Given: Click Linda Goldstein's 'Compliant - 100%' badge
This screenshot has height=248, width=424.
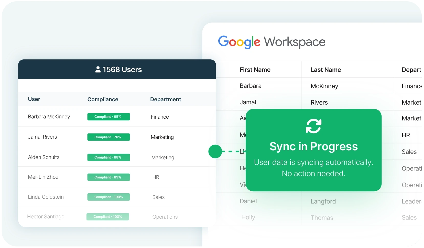Looking at the screenshot, I should tap(108, 197).
